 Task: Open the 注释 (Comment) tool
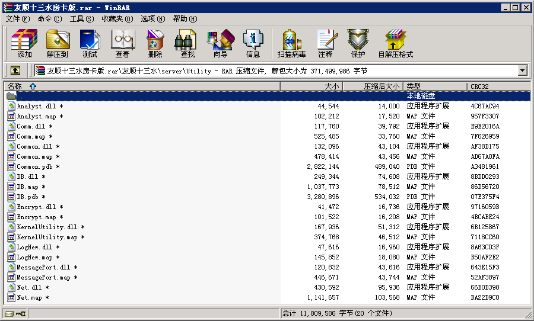[325, 43]
